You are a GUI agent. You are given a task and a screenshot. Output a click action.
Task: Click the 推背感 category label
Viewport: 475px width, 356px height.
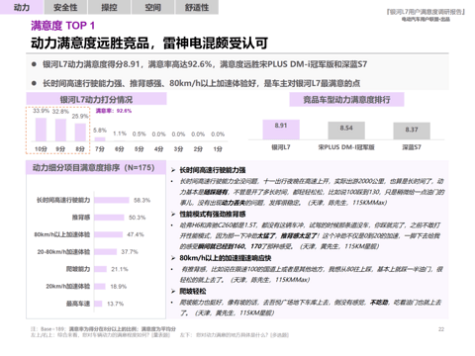click(81, 218)
